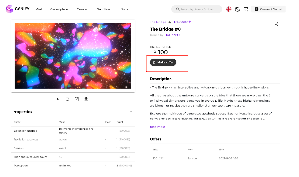Image resolution: width=299 pixels, height=177 pixels.
Task: Open owner HALO9999 profile link
Action: pyautogui.click(x=172, y=35)
